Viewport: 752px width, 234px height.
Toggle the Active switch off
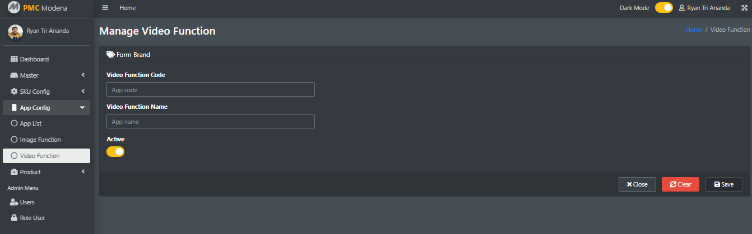point(115,151)
